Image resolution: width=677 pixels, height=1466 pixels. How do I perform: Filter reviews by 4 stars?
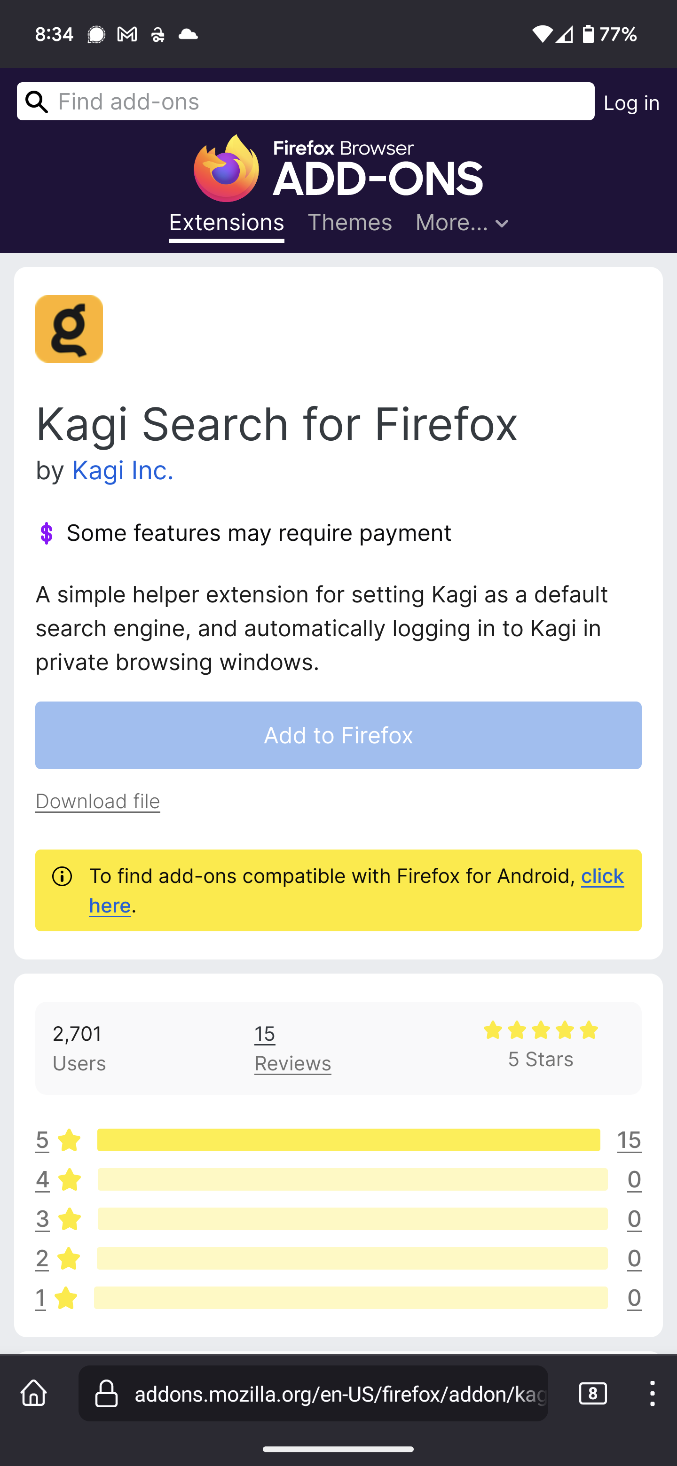tap(42, 1180)
